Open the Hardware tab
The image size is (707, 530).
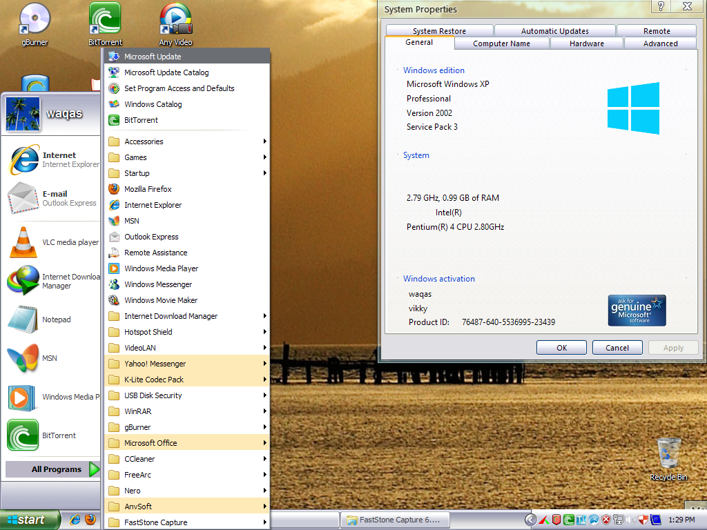pos(587,43)
